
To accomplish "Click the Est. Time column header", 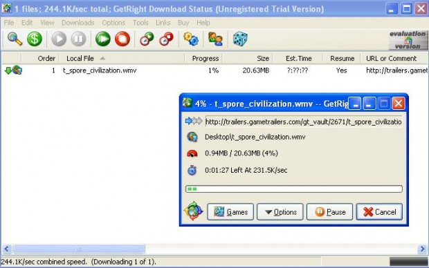I will pyautogui.click(x=298, y=58).
